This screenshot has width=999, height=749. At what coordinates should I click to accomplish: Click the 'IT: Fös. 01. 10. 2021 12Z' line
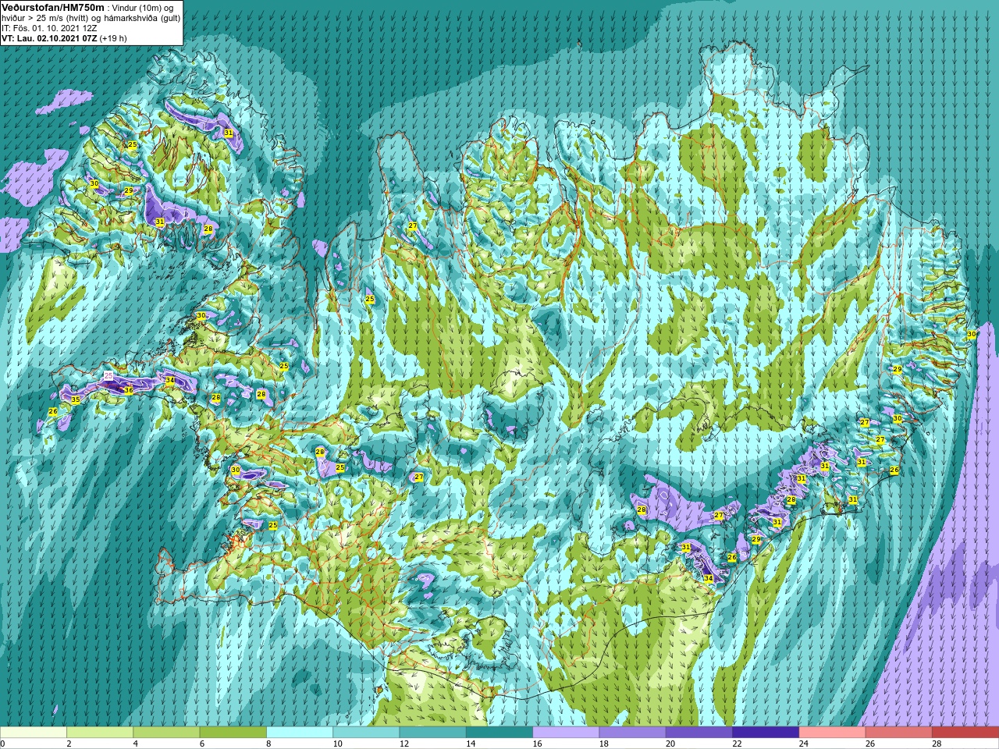click(x=49, y=27)
